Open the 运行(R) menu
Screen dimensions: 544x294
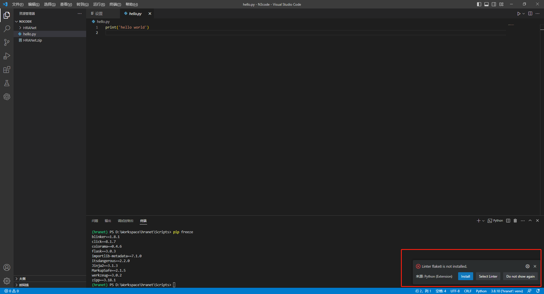(99, 4)
